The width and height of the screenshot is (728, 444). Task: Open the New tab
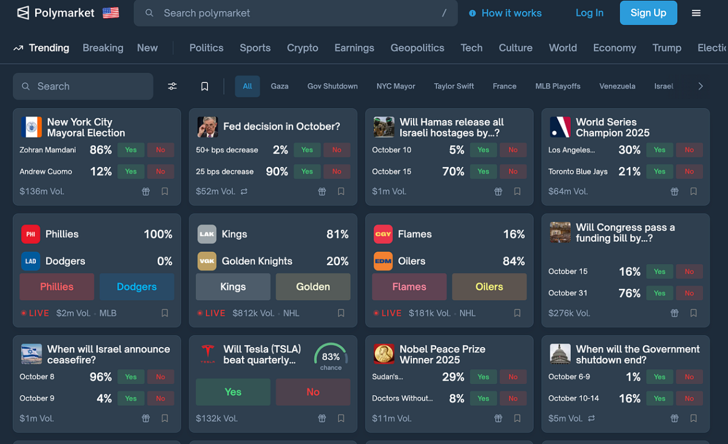pyautogui.click(x=147, y=48)
